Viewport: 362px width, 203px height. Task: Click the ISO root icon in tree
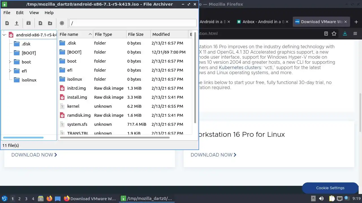11,35
